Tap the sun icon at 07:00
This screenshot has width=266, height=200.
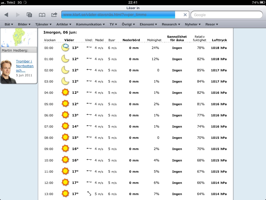tap(65, 126)
